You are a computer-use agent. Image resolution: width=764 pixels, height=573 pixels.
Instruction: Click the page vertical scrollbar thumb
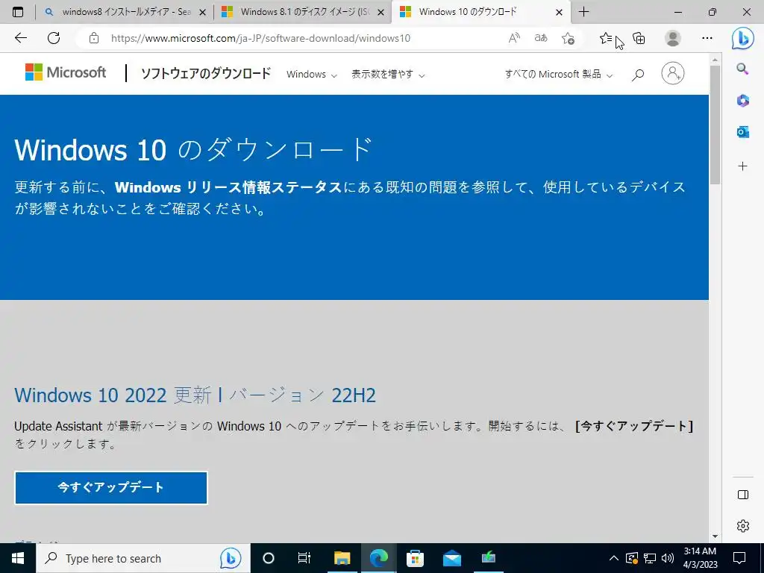[715, 125]
